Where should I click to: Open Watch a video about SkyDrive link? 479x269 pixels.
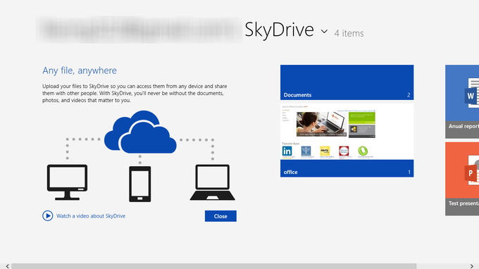pyautogui.click(x=91, y=216)
